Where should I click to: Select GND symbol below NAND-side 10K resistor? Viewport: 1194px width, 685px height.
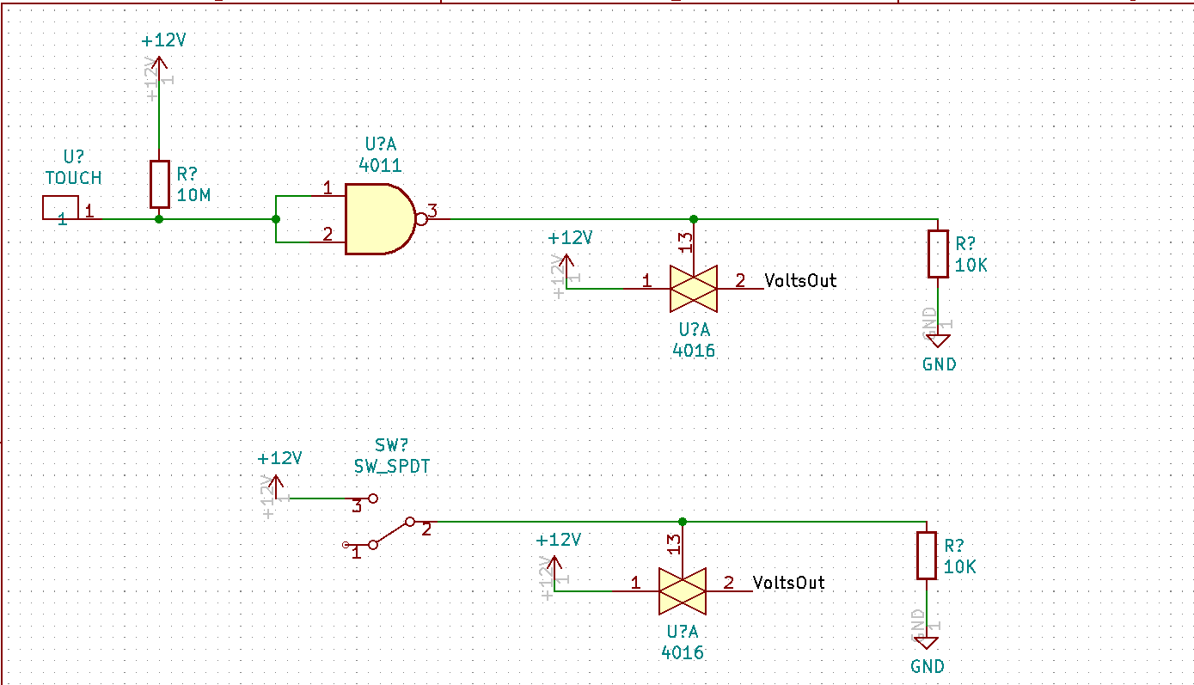pyautogui.click(x=938, y=340)
